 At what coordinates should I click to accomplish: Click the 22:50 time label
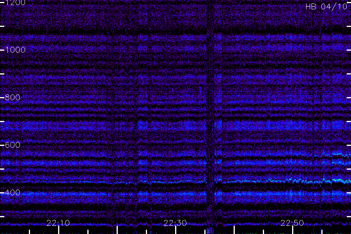[292, 223]
